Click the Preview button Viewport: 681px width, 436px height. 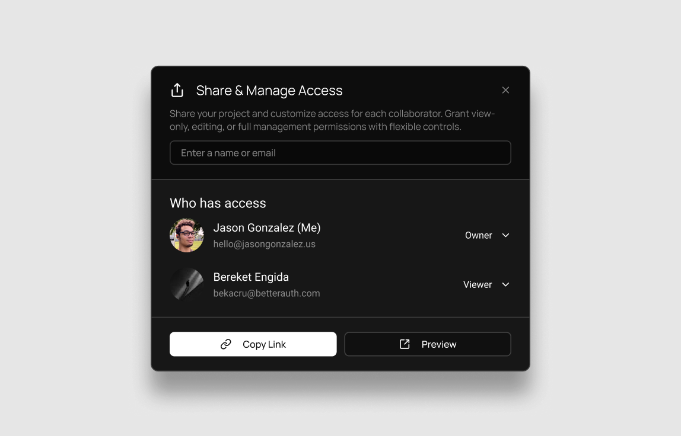[x=428, y=344]
